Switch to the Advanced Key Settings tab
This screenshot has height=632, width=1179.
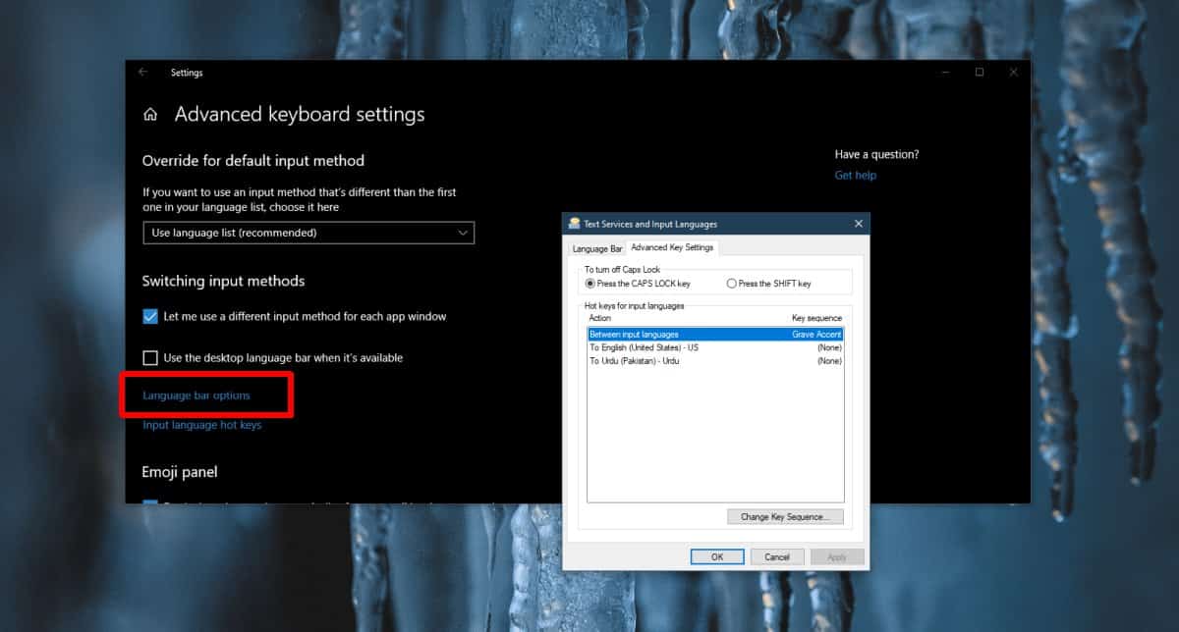pos(673,247)
